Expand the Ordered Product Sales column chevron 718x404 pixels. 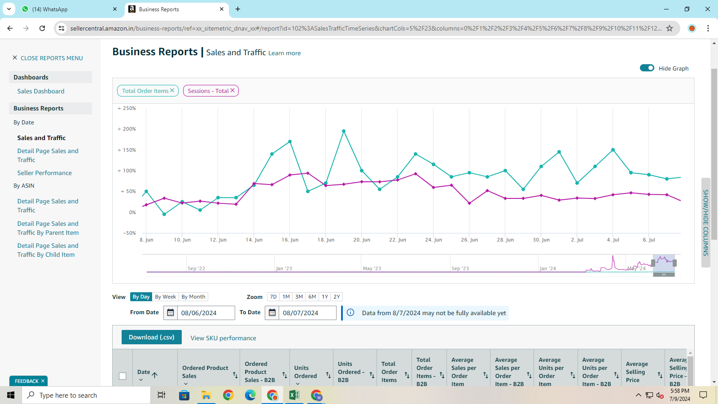(x=186, y=384)
